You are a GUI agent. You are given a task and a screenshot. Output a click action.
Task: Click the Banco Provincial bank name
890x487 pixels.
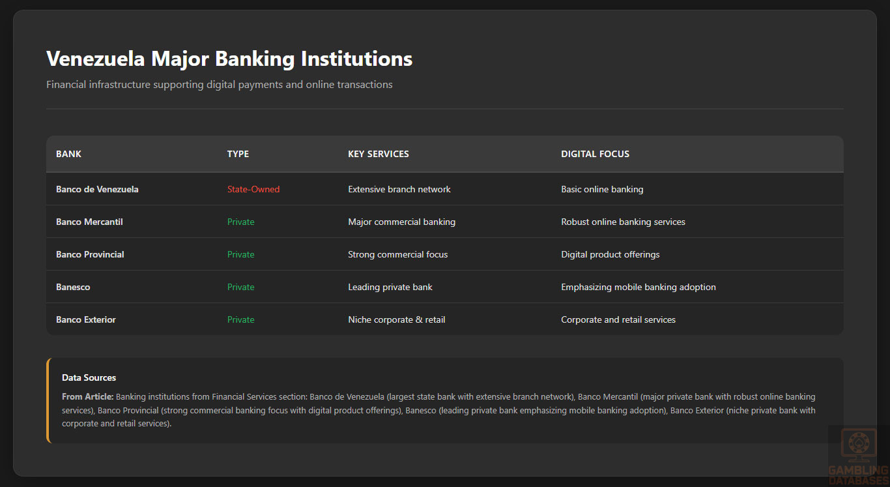[x=90, y=254]
